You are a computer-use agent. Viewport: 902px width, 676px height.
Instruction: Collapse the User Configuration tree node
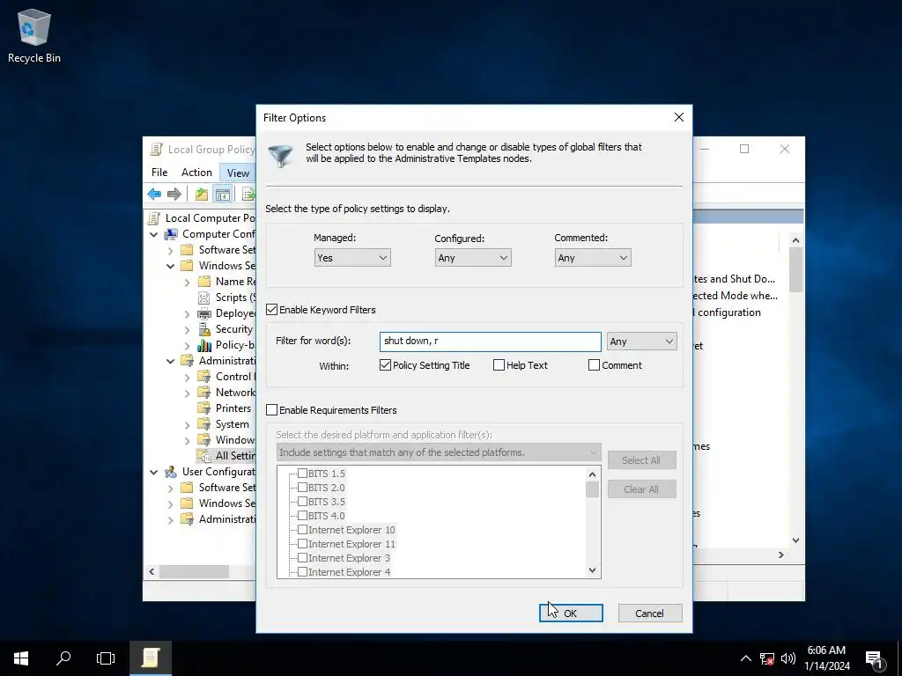153,472
